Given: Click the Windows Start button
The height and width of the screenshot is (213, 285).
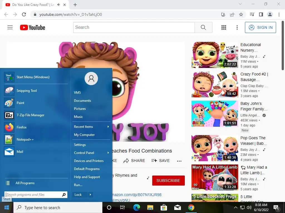Looking at the screenshot, I should 7,207.
